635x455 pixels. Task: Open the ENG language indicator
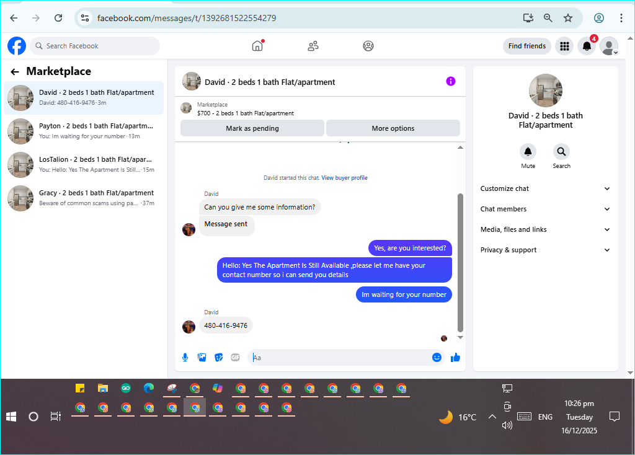point(545,417)
